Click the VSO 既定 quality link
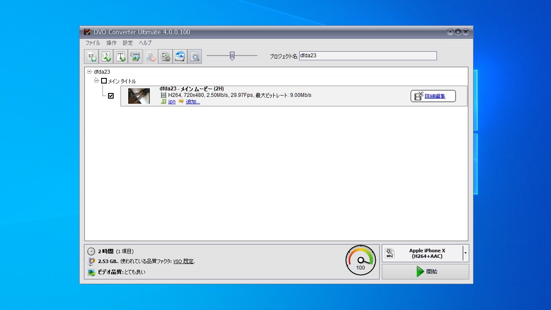Image resolution: width=551 pixels, height=310 pixels. pyautogui.click(x=184, y=261)
